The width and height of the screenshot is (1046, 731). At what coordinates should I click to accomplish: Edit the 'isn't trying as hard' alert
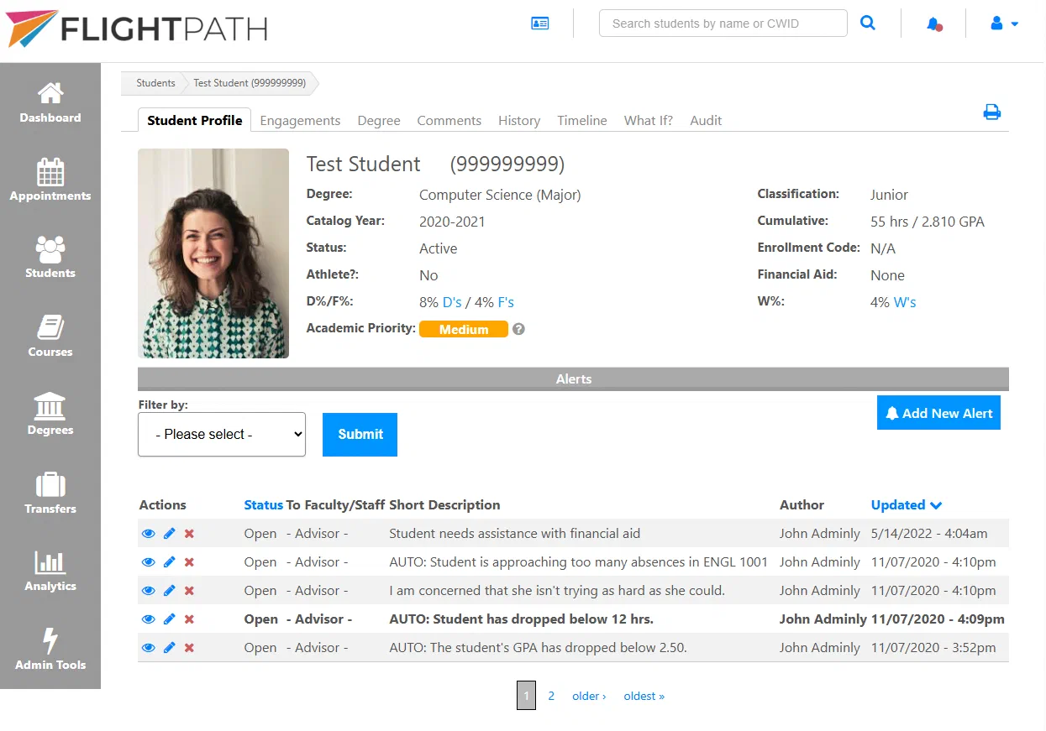click(169, 591)
